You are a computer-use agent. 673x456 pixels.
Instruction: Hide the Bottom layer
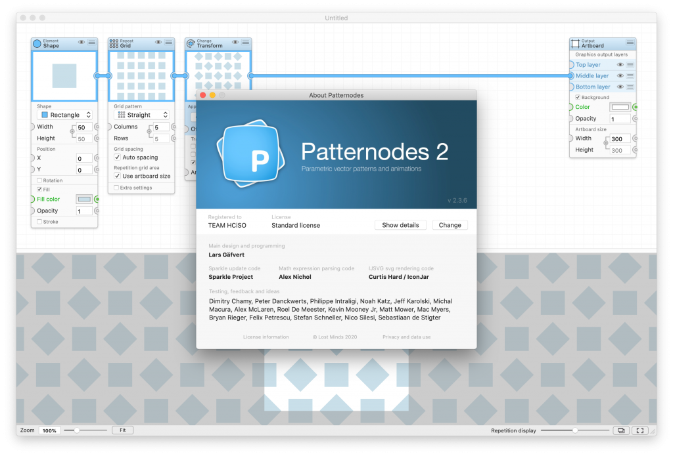(x=620, y=87)
